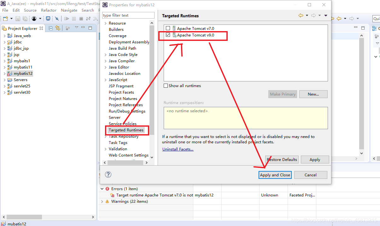Expand the Servers folder in Project Explorer
380x226 pixels.
coord(4,80)
